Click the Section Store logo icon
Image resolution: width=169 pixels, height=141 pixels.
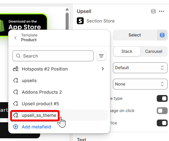click(x=80, y=21)
